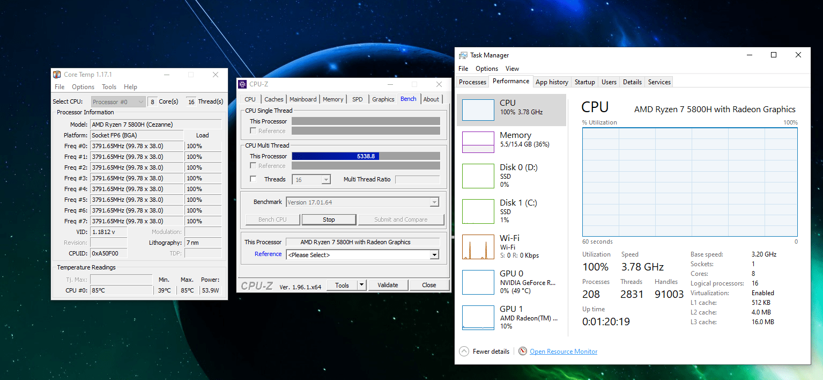The width and height of the screenshot is (823, 380).
Task: Click the Fewer details chevron icon
Action: pos(464,352)
